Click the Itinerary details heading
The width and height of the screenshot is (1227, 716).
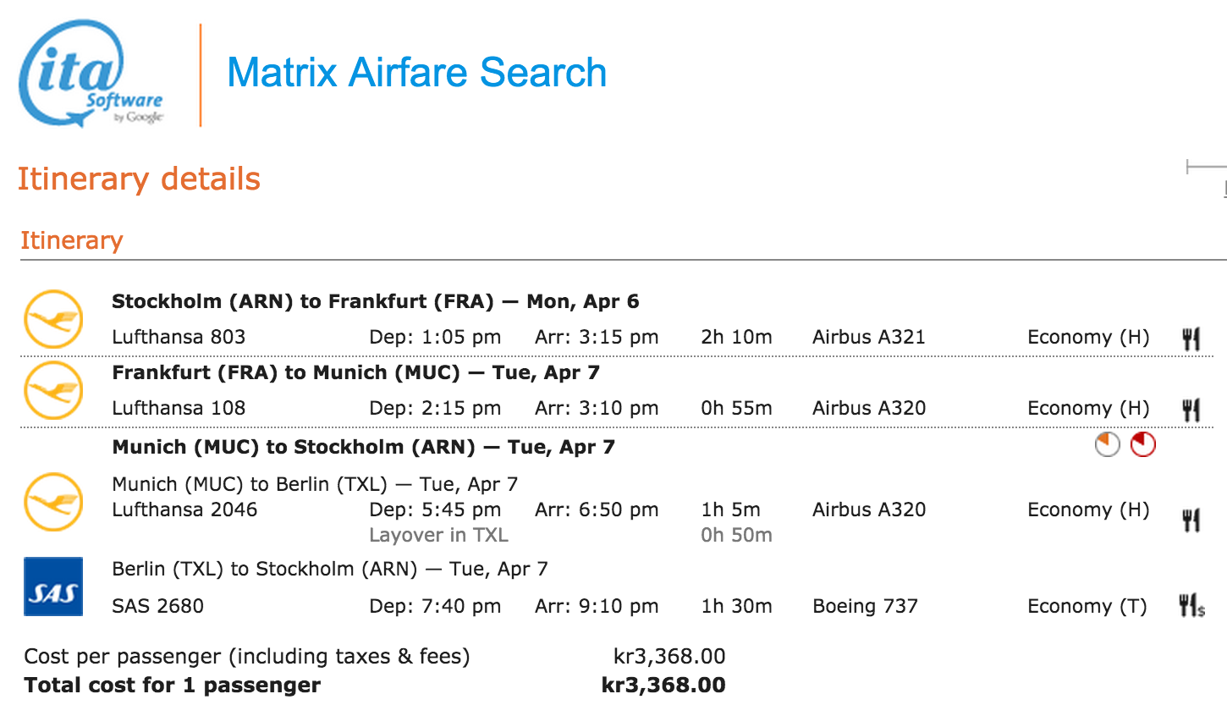tap(139, 179)
